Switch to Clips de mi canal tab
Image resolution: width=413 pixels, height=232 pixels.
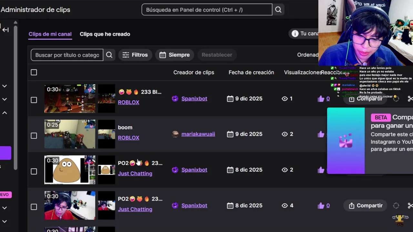[x=50, y=34]
